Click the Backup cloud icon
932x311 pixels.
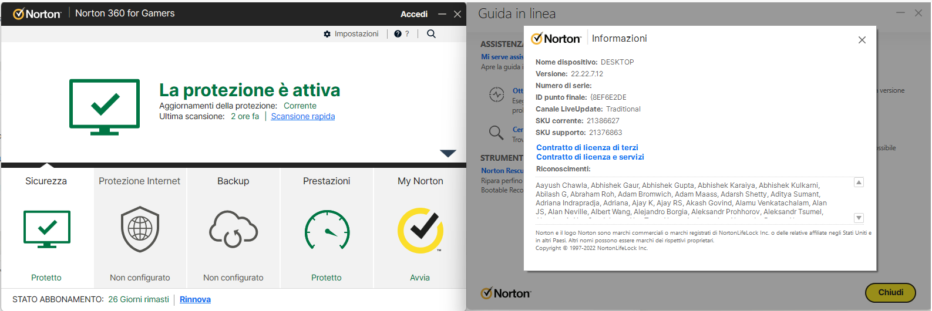(233, 229)
